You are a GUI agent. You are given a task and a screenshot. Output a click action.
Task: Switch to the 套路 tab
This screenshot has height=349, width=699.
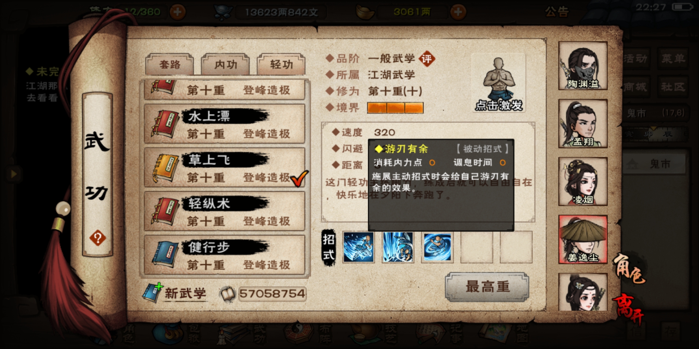pos(170,64)
